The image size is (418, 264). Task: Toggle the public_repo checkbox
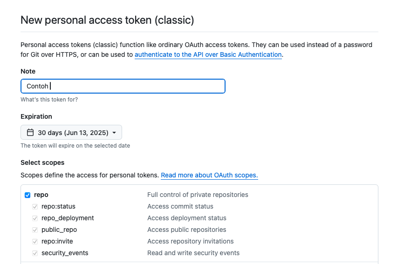point(35,230)
